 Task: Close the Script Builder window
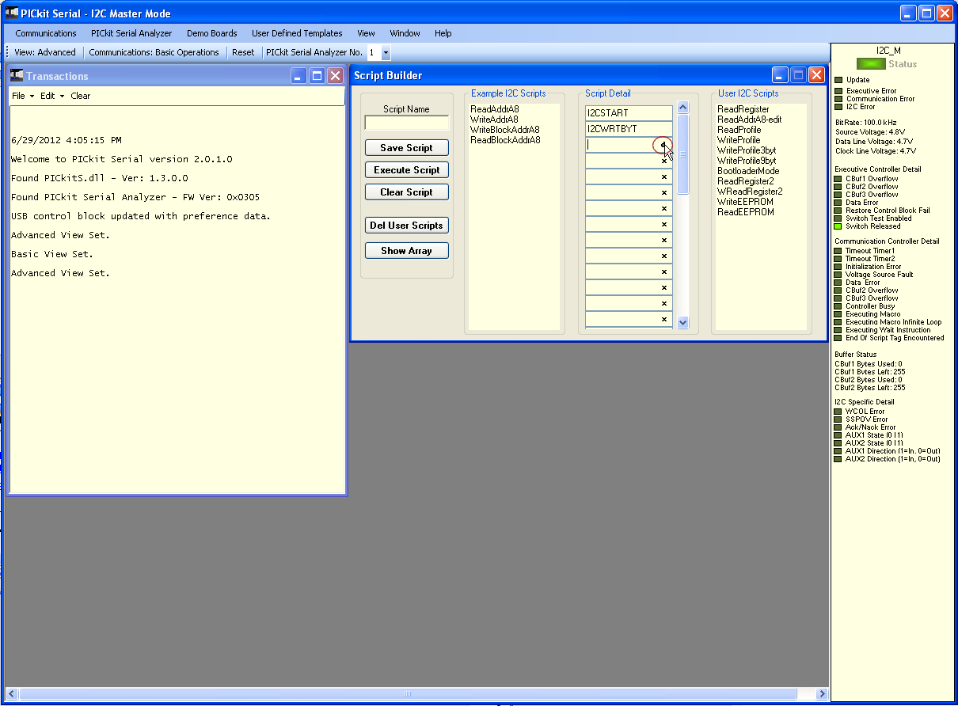[817, 75]
